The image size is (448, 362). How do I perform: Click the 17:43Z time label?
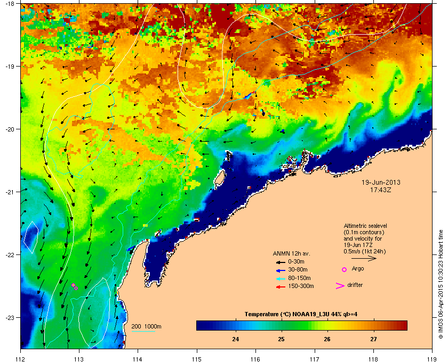tap(381, 190)
